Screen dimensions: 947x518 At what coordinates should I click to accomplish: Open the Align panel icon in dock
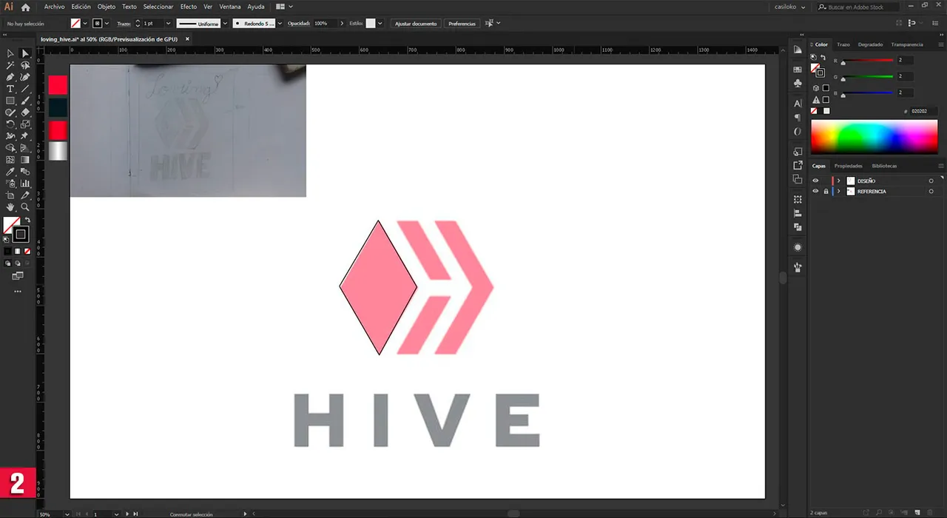point(798,213)
